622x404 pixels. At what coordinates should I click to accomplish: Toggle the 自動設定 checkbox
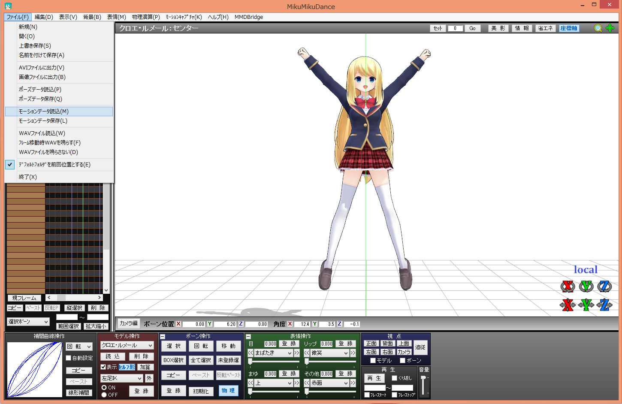69,358
